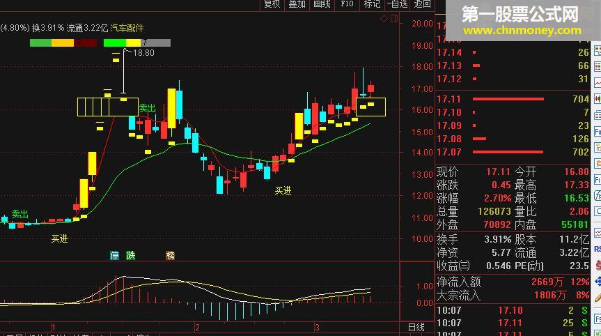Click the 日线 daily period label
The width and height of the screenshot is (601, 336).
pyautogui.click(x=416, y=327)
